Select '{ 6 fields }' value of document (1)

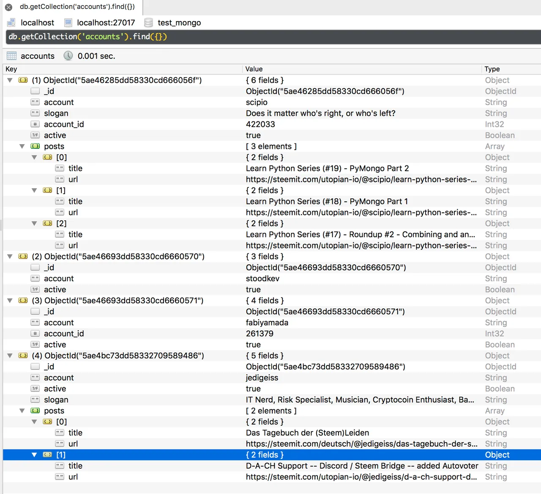point(265,80)
